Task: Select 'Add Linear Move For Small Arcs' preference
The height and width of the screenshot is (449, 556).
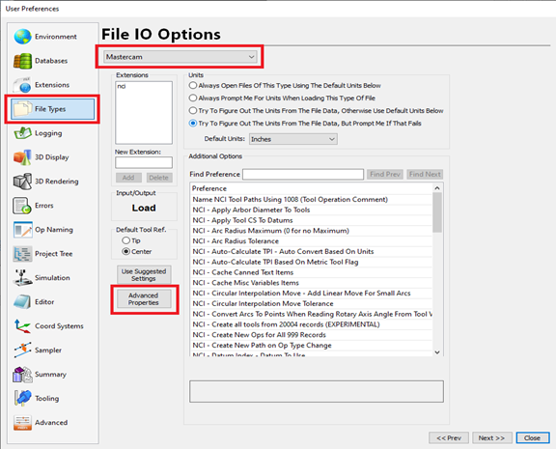Action: (x=312, y=294)
